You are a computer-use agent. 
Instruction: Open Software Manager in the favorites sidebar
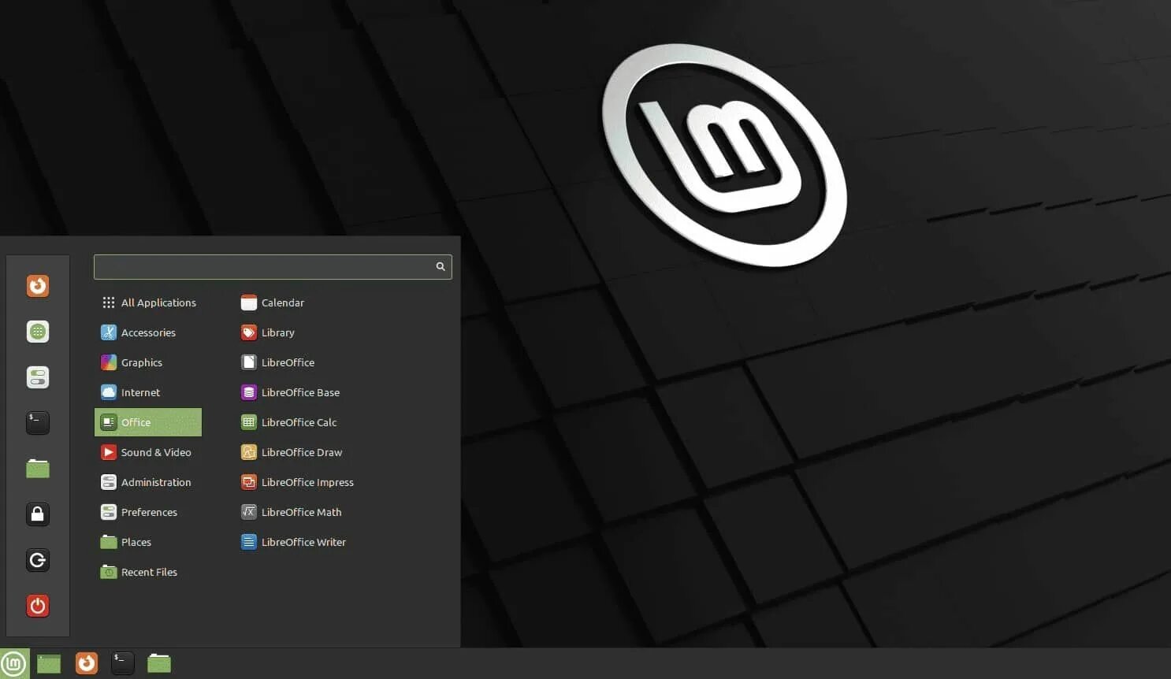coord(38,332)
